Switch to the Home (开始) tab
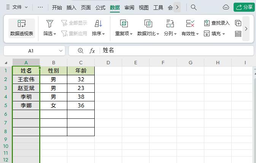Image resolution: width=256 pixels, height=163 pixels. [57, 8]
